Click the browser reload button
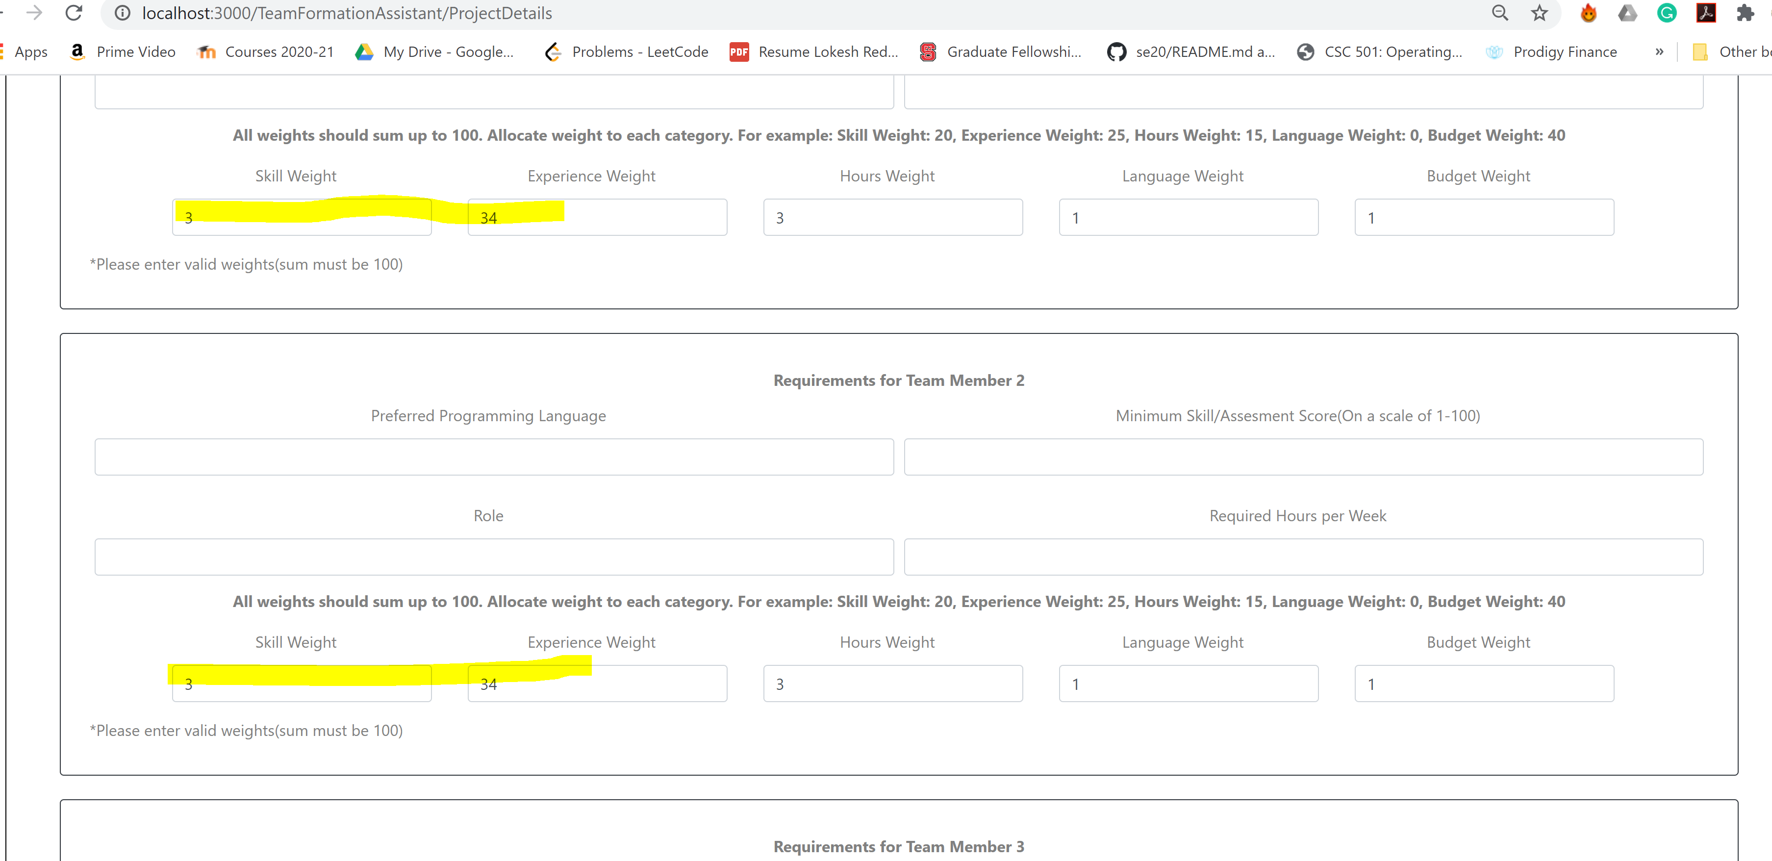 tap(74, 13)
